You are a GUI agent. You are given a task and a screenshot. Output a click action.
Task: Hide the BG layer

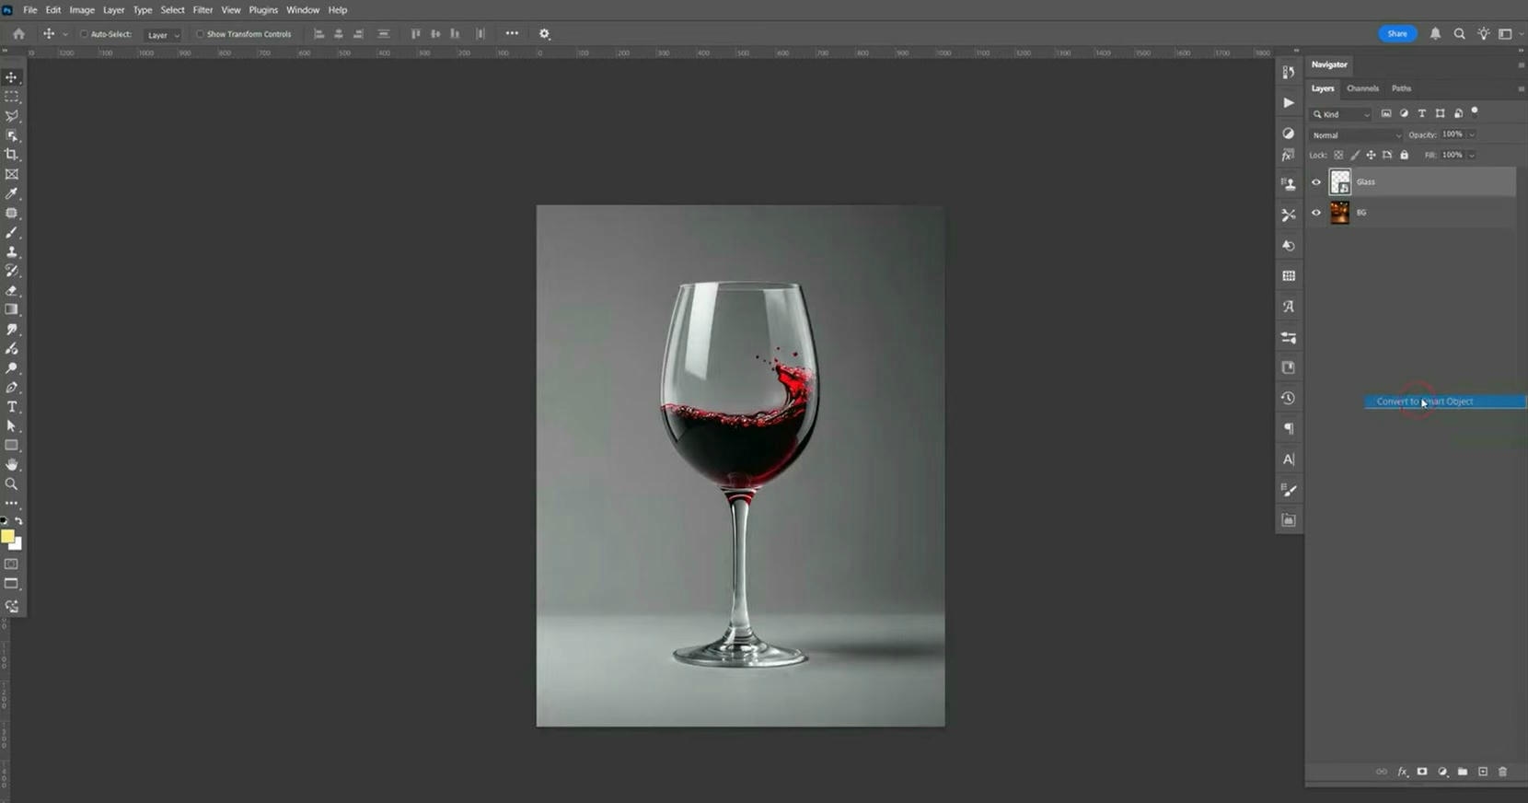click(1316, 213)
